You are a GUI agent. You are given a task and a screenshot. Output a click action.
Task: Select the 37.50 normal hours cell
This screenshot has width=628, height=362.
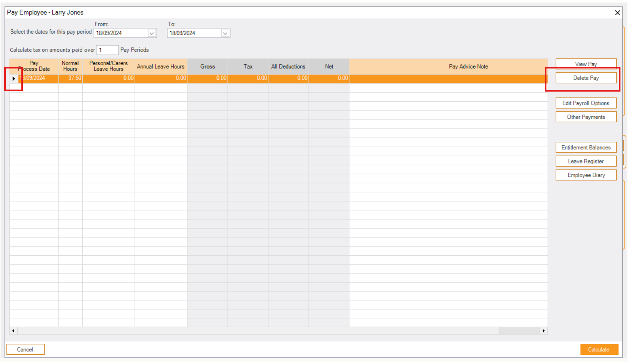tap(70, 78)
